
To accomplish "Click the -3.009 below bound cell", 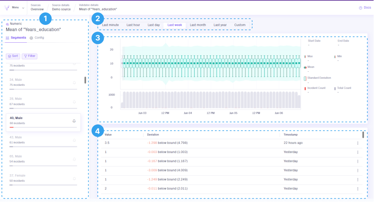I will [167, 170].
